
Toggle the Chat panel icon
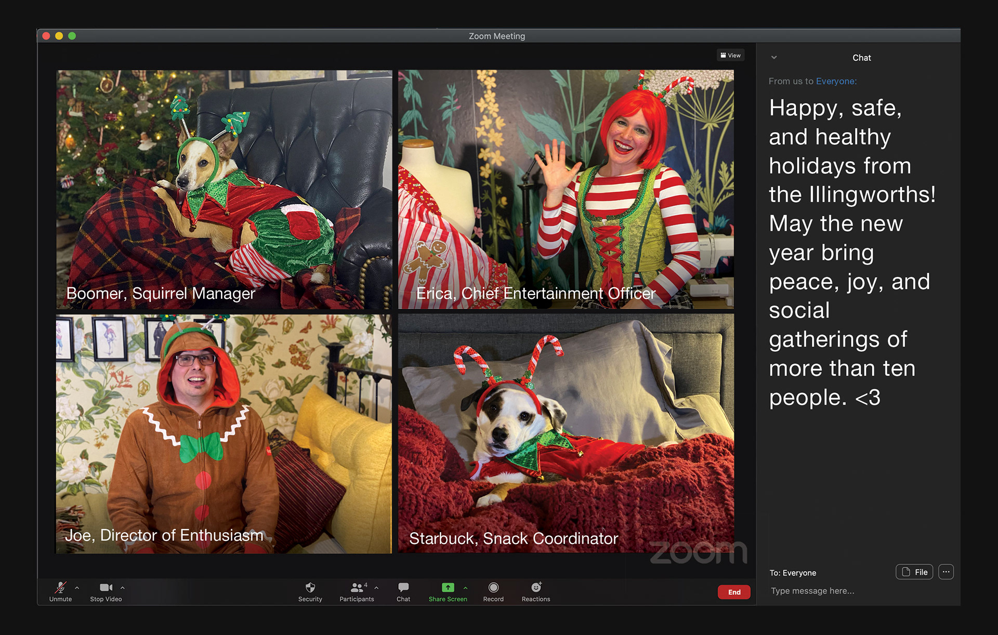point(403,588)
